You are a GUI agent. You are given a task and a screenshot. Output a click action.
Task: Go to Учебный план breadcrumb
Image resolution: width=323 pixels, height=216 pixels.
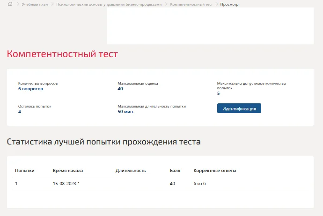click(35, 4)
